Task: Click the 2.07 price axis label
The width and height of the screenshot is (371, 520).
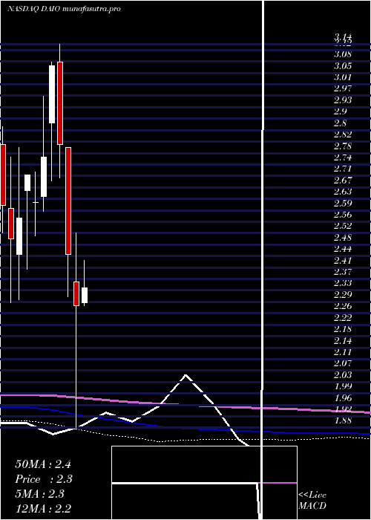Action: pos(343,363)
